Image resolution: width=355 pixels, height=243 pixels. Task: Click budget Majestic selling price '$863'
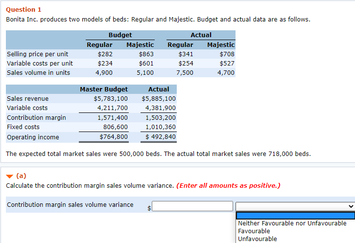tap(146, 54)
